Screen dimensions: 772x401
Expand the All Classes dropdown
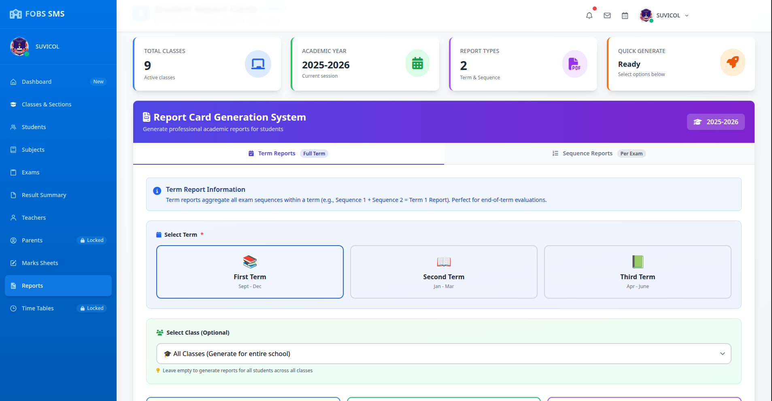444,354
